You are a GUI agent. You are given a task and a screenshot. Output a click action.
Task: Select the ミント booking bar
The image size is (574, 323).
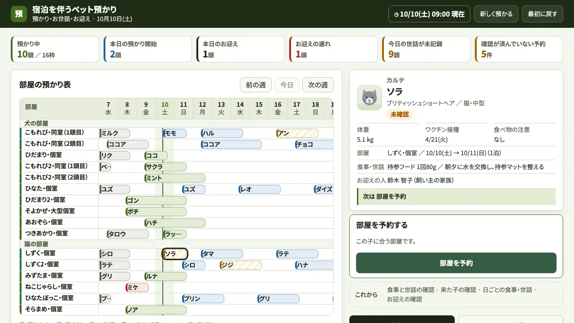point(175,178)
